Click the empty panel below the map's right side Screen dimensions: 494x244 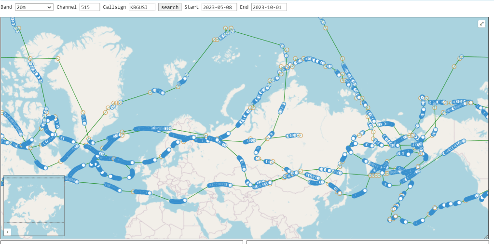coord(370,242)
